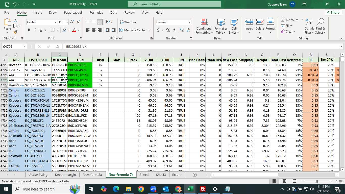
Task: Open the Calibri font name dropdown
Action: (56, 22)
